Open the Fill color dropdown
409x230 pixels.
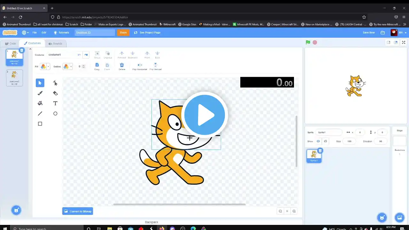point(45,66)
